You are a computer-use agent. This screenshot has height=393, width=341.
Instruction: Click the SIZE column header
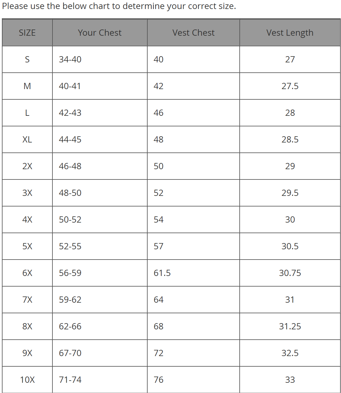pyautogui.click(x=27, y=33)
